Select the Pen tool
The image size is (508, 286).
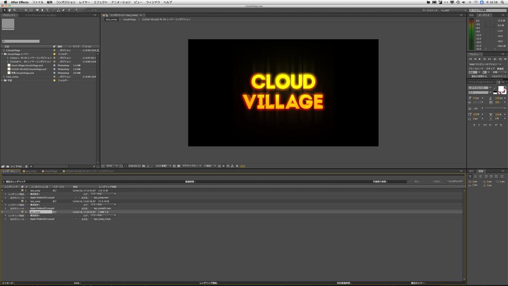43,10
